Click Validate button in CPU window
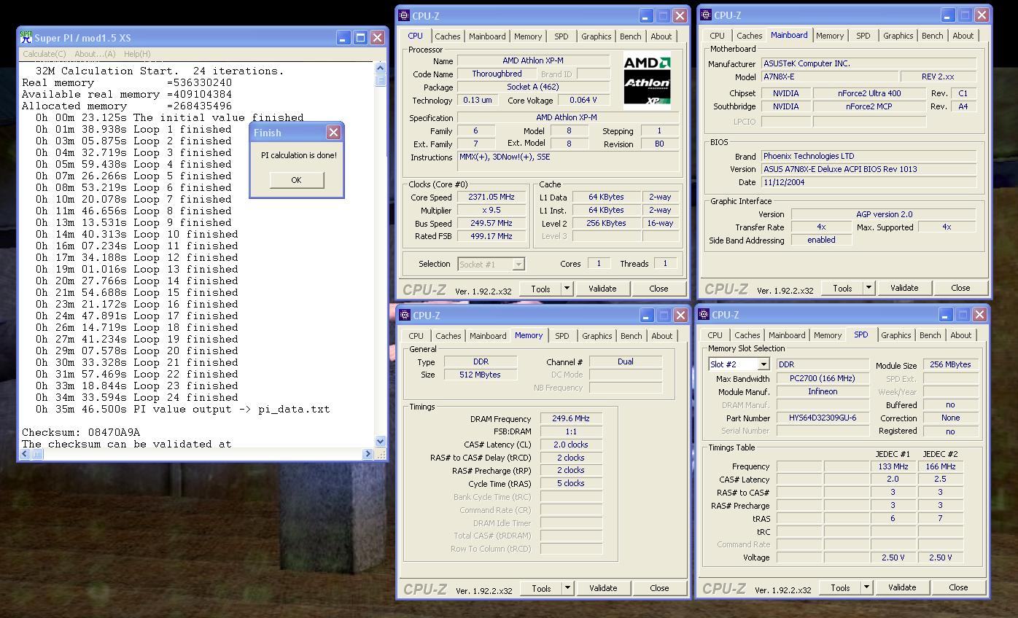 (602, 289)
